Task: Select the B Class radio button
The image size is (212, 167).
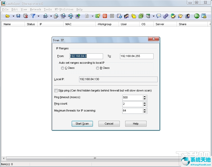Action: point(98,68)
